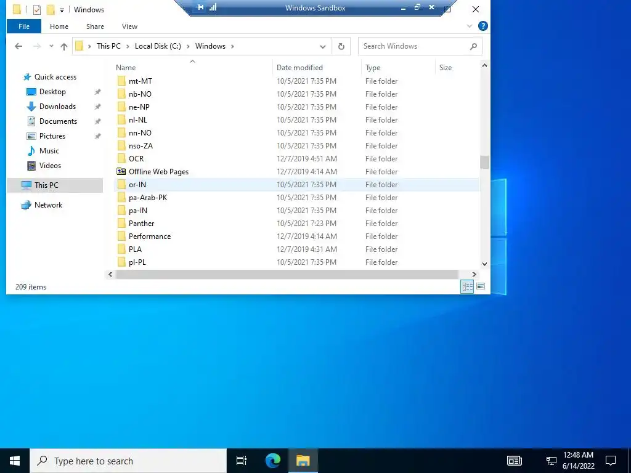Open the recent locations dropdown arrow

[51, 46]
